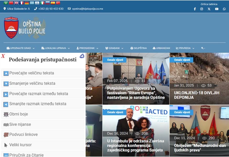Toggle Obrni boje color inversion

click(43, 114)
